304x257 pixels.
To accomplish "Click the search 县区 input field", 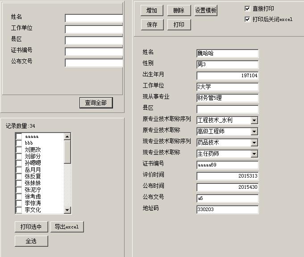I will (94, 41).
